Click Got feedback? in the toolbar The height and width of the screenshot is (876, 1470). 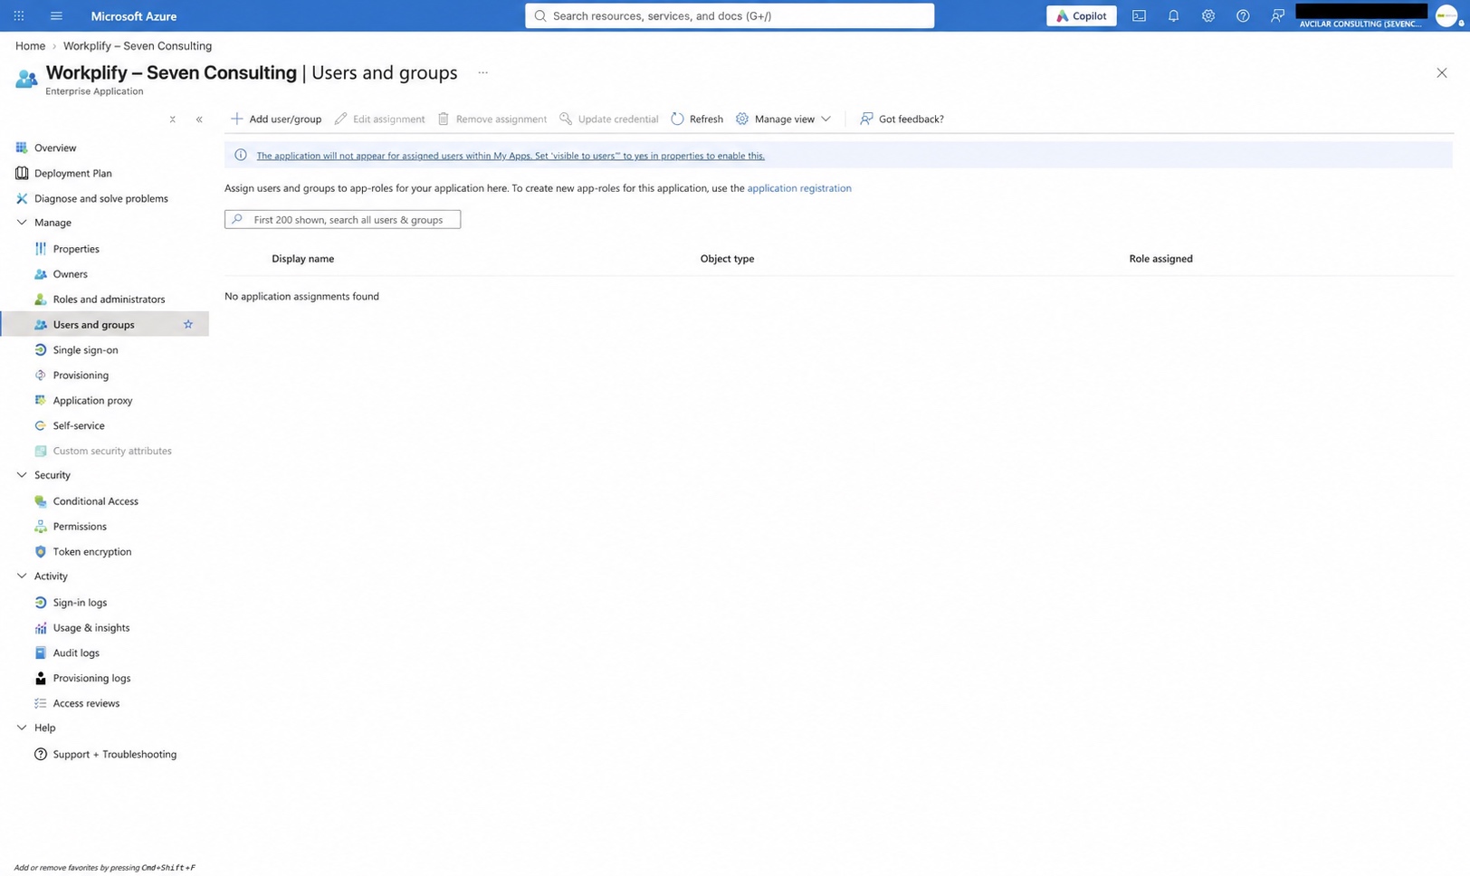(902, 119)
